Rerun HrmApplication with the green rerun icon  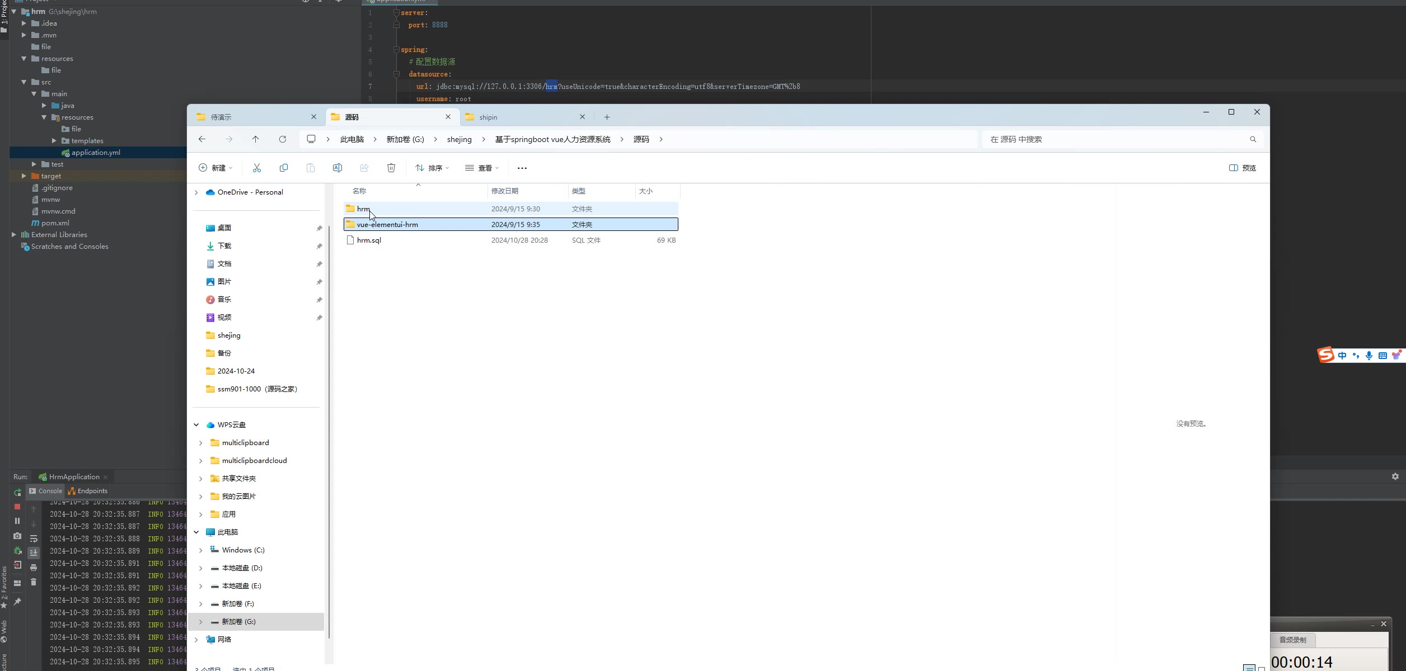(17, 493)
